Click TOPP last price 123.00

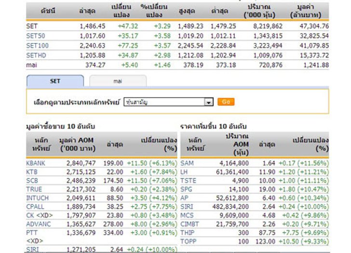pyautogui.click(x=265, y=241)
